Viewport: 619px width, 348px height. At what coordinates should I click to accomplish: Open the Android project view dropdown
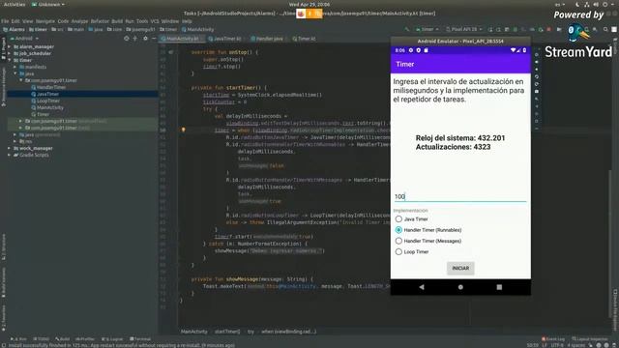pyautogui.click(x=24, y=39)
